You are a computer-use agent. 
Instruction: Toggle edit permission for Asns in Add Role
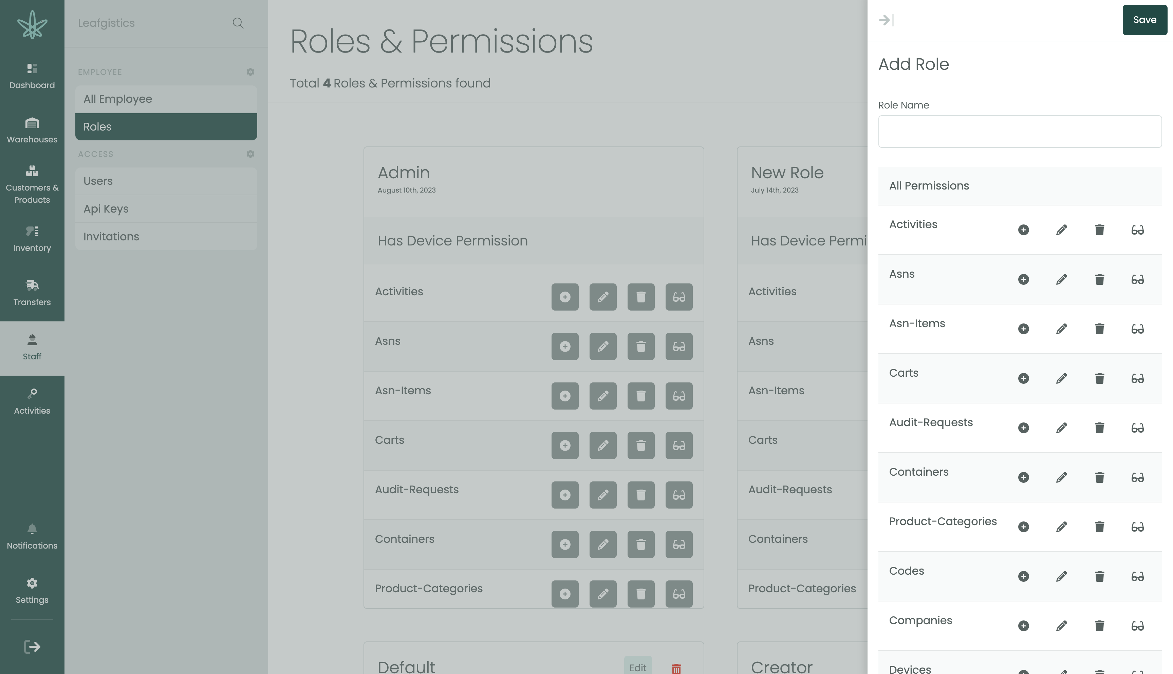tap(1061, 280)
